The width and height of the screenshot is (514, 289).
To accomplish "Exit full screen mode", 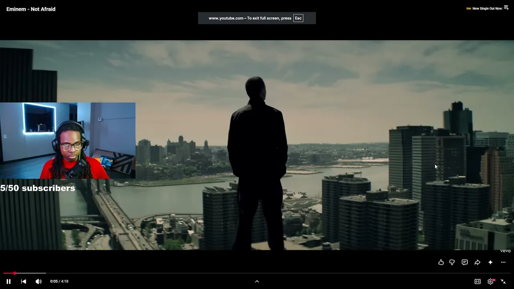I will [503, 281].
